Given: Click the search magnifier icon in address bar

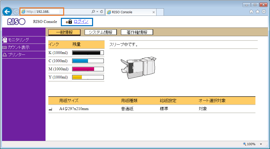Looking at the screenshot, I should point(93,11).
